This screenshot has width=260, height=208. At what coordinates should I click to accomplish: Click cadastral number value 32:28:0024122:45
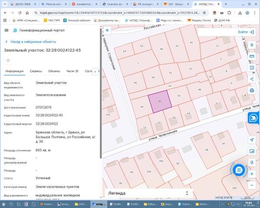[49, 115]
